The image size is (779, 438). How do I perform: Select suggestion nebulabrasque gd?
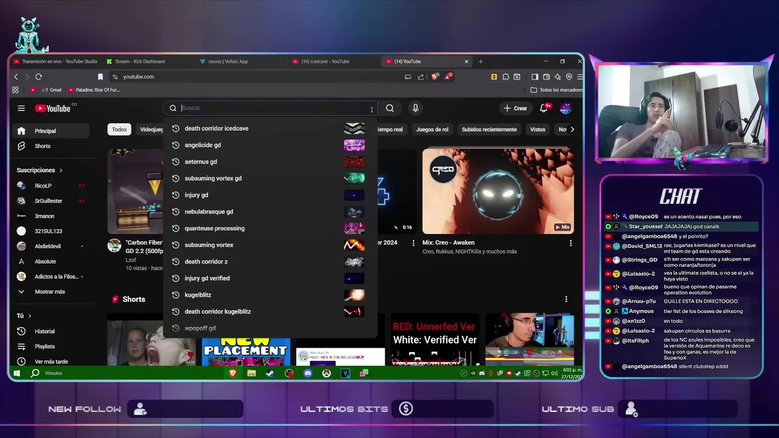270,212
